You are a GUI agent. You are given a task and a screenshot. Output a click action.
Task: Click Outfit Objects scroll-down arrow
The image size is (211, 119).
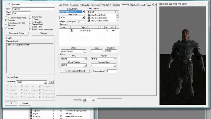click(118, 21)
